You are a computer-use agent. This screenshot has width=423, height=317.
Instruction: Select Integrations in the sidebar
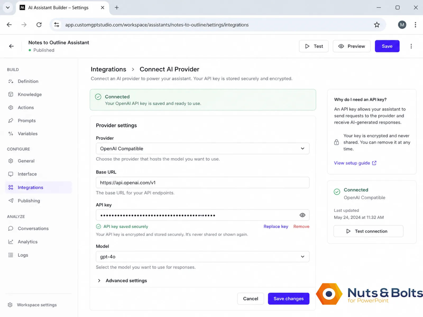(x=38, y=188)
